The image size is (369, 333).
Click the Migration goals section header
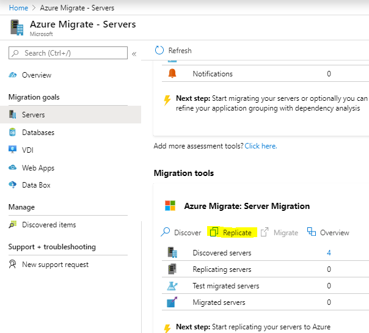click(34, 97)
